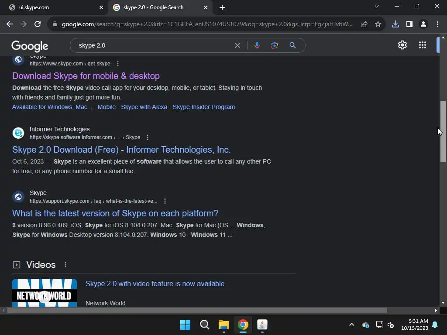Open the Mobile sitelink

pyautogui.click(x=107, y=107)
